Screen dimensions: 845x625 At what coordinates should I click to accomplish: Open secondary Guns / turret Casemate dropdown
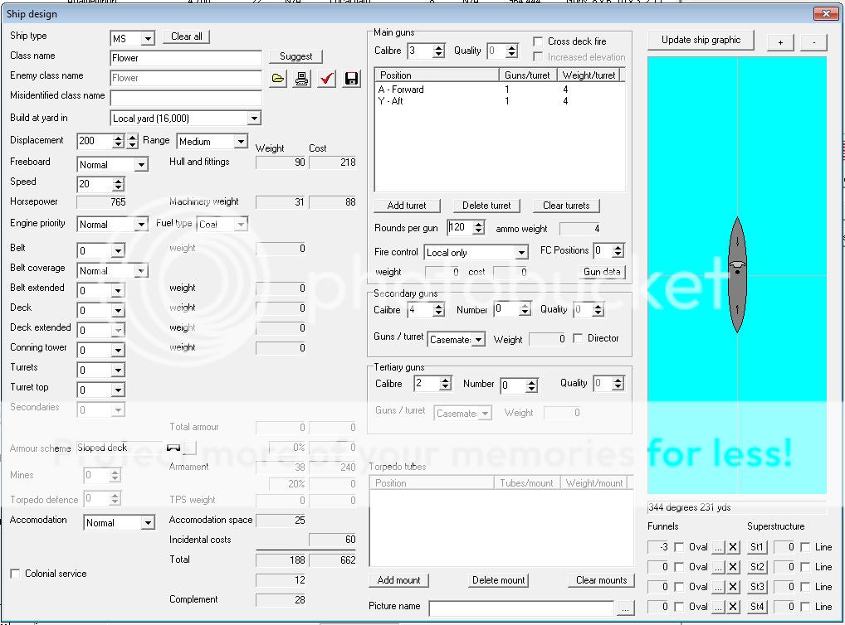[479, 340]
